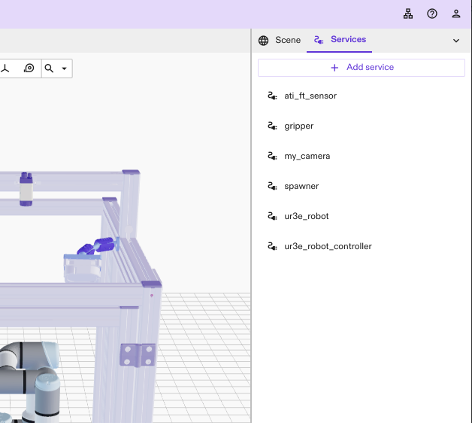The height and width of the screenshot is (423, 472).
Task: Click the plug icon beside my_camera
Action: click(272, 156)
